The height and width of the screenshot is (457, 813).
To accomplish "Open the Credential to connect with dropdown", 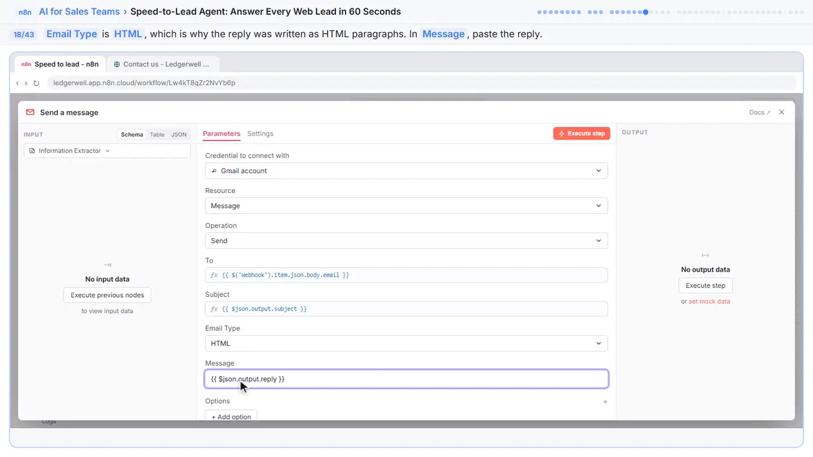I will (x=406, y=171).
